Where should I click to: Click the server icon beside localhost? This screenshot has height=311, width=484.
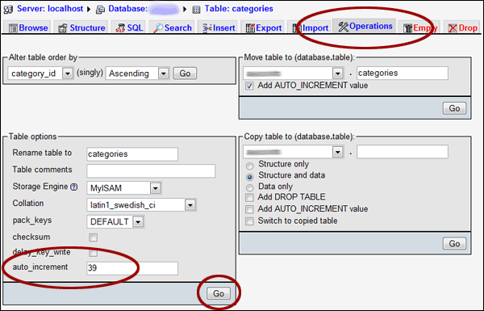(x=8, y=9)
